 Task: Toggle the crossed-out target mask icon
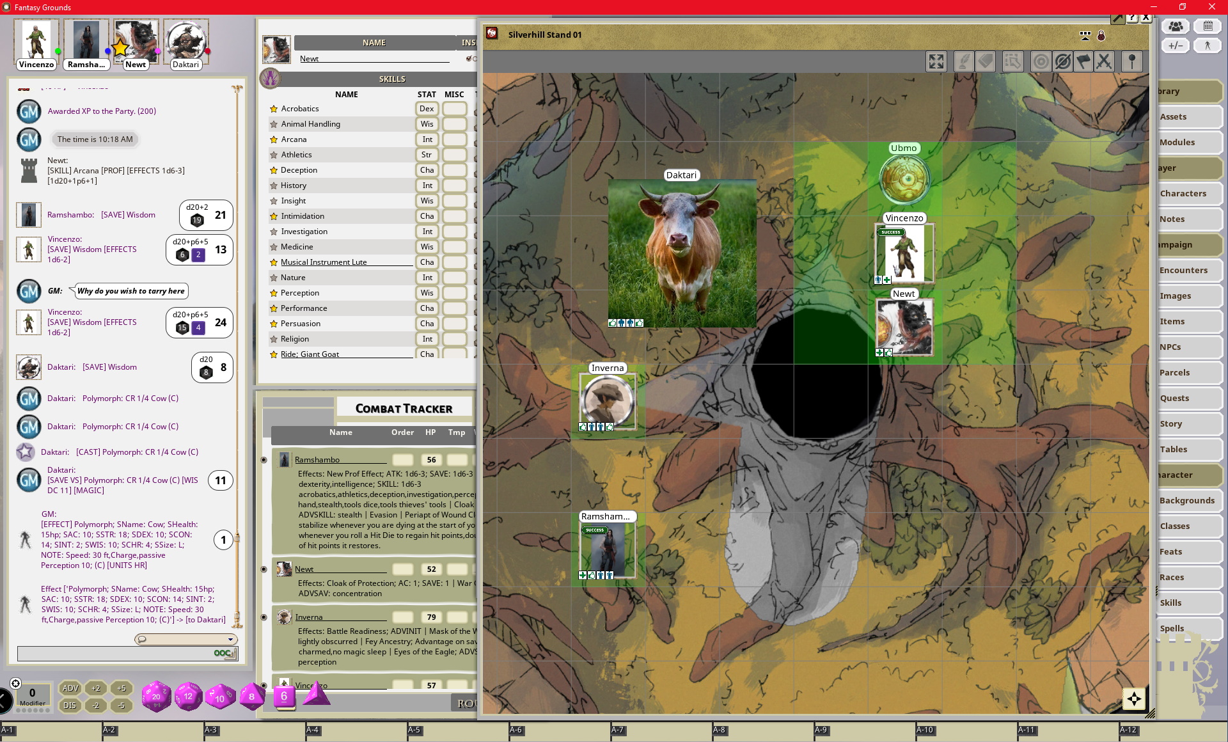click(1062, 61)
